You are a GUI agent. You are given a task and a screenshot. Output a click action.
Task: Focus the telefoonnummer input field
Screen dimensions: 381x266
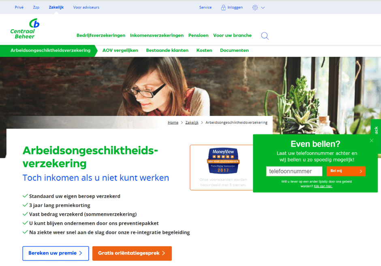[x=294, y=171]
